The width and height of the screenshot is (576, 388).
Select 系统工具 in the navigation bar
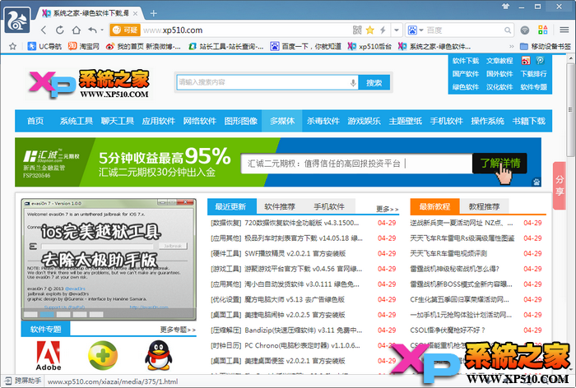click(76, 121)
